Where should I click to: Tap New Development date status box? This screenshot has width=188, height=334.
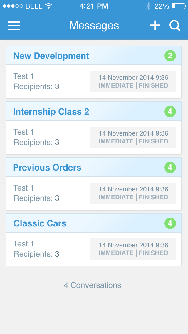[133, 81]
